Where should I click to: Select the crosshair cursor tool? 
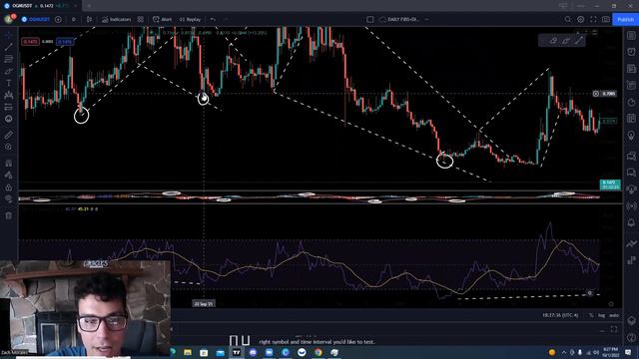coord(9,35)
